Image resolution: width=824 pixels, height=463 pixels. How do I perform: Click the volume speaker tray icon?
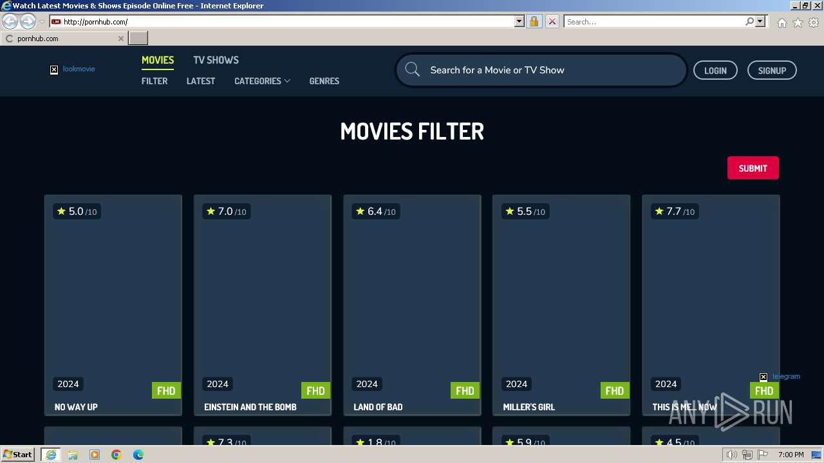(x=732, y=455)
